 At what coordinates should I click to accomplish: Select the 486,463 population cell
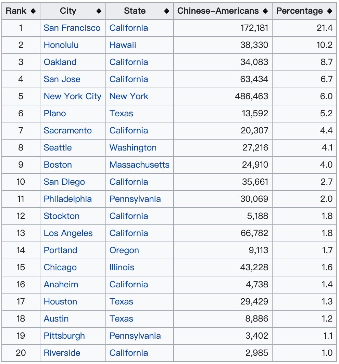(x=251, y=96)
